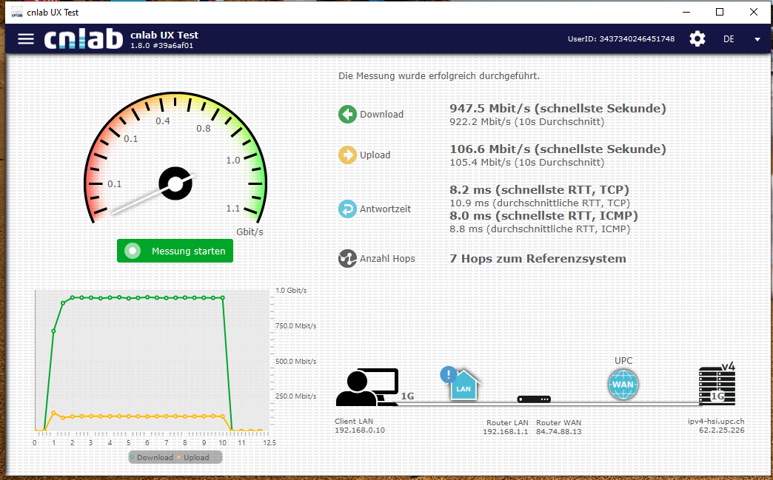
Task: Click the router device icon
Action: [534, 399]
